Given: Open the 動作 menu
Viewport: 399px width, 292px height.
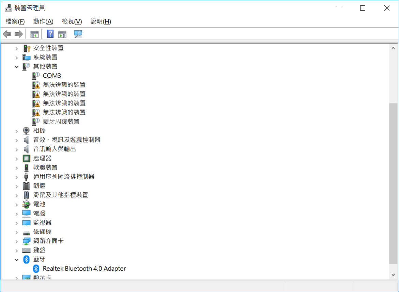Looking at the screenshot, I should (x=43, y=21).
